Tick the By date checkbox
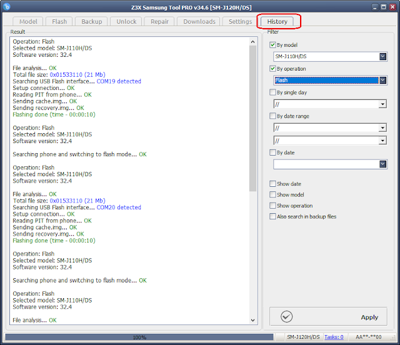Viewport: 400px width, 345px height. pyautogui.click(x=272, y=152)
